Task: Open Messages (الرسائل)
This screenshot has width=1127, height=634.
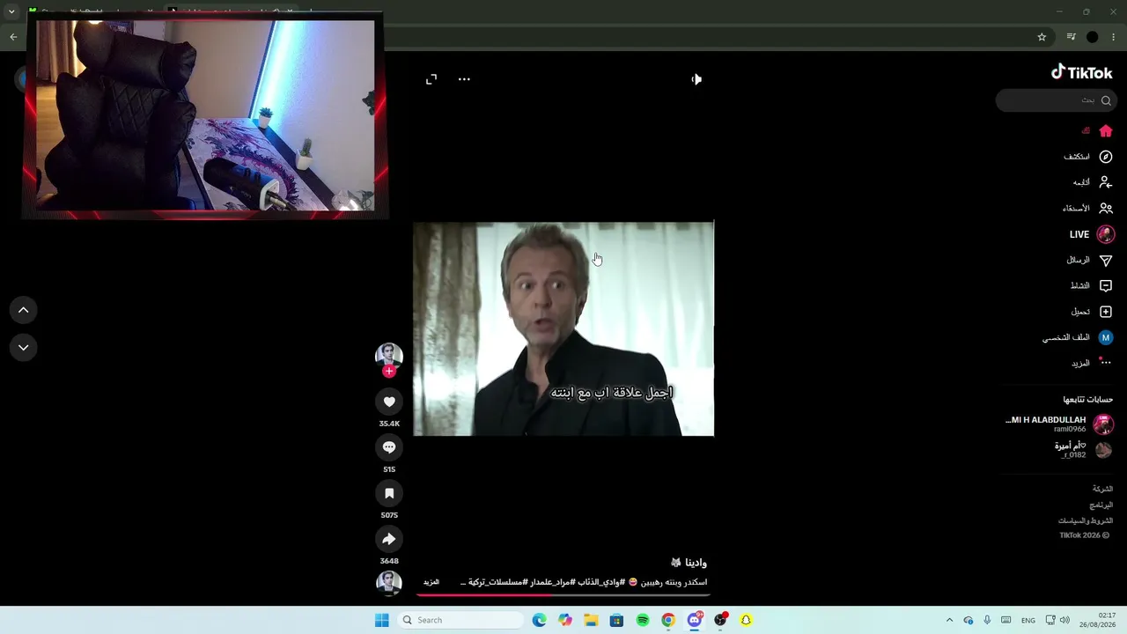Action: tap(1090, 261)
